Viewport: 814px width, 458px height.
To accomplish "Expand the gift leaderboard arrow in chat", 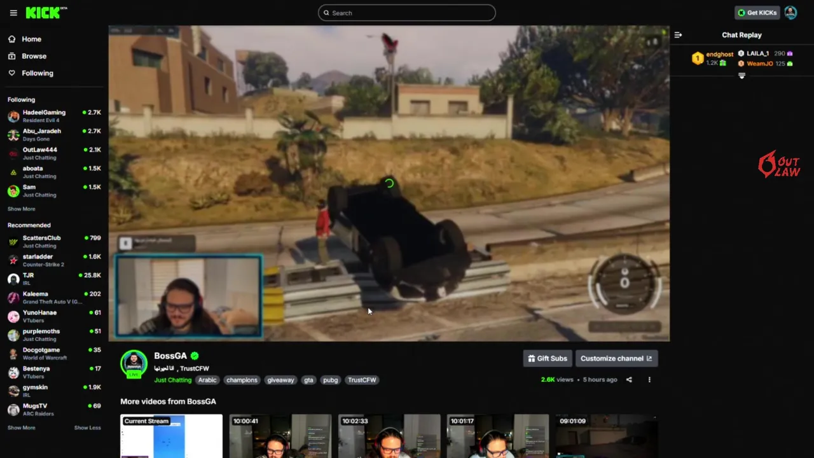I will click(x=742, y=76).
